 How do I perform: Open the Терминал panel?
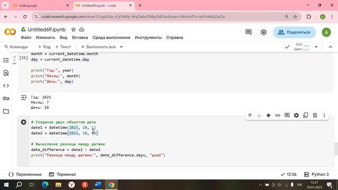[62, 174]
